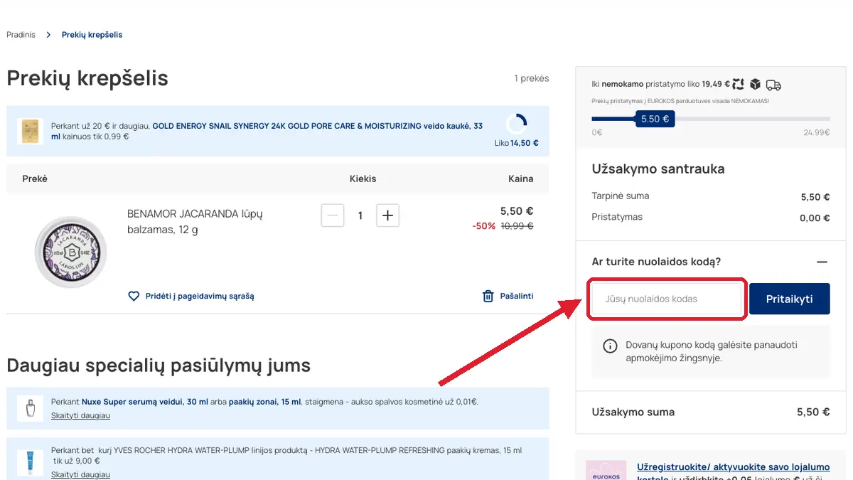Increase quantity with the plus button

coord(387,215)
